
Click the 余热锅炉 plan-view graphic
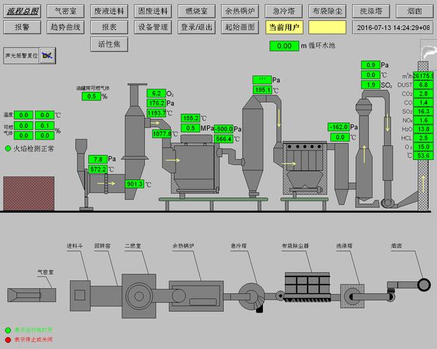click(196, 296)
